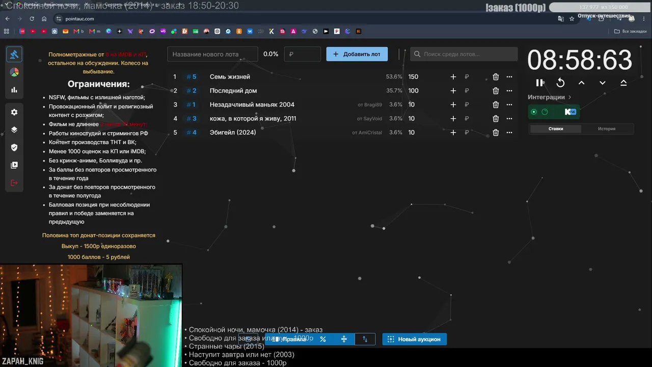652x367 pixels.
Task: Pause the auction timer
Action: (x=539, y=83)
